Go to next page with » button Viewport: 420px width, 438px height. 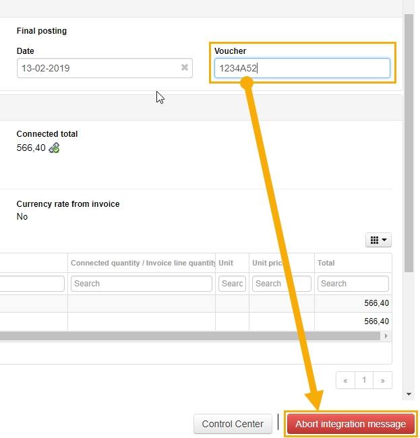[382, 380]
